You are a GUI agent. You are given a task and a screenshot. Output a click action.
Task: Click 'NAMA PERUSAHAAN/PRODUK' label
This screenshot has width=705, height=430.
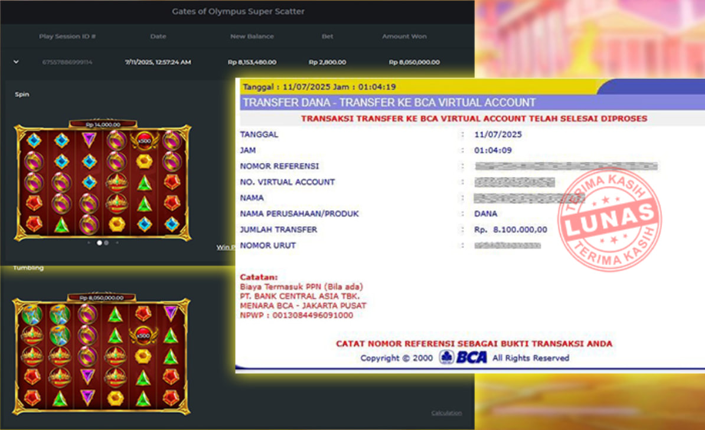point(299,214)
